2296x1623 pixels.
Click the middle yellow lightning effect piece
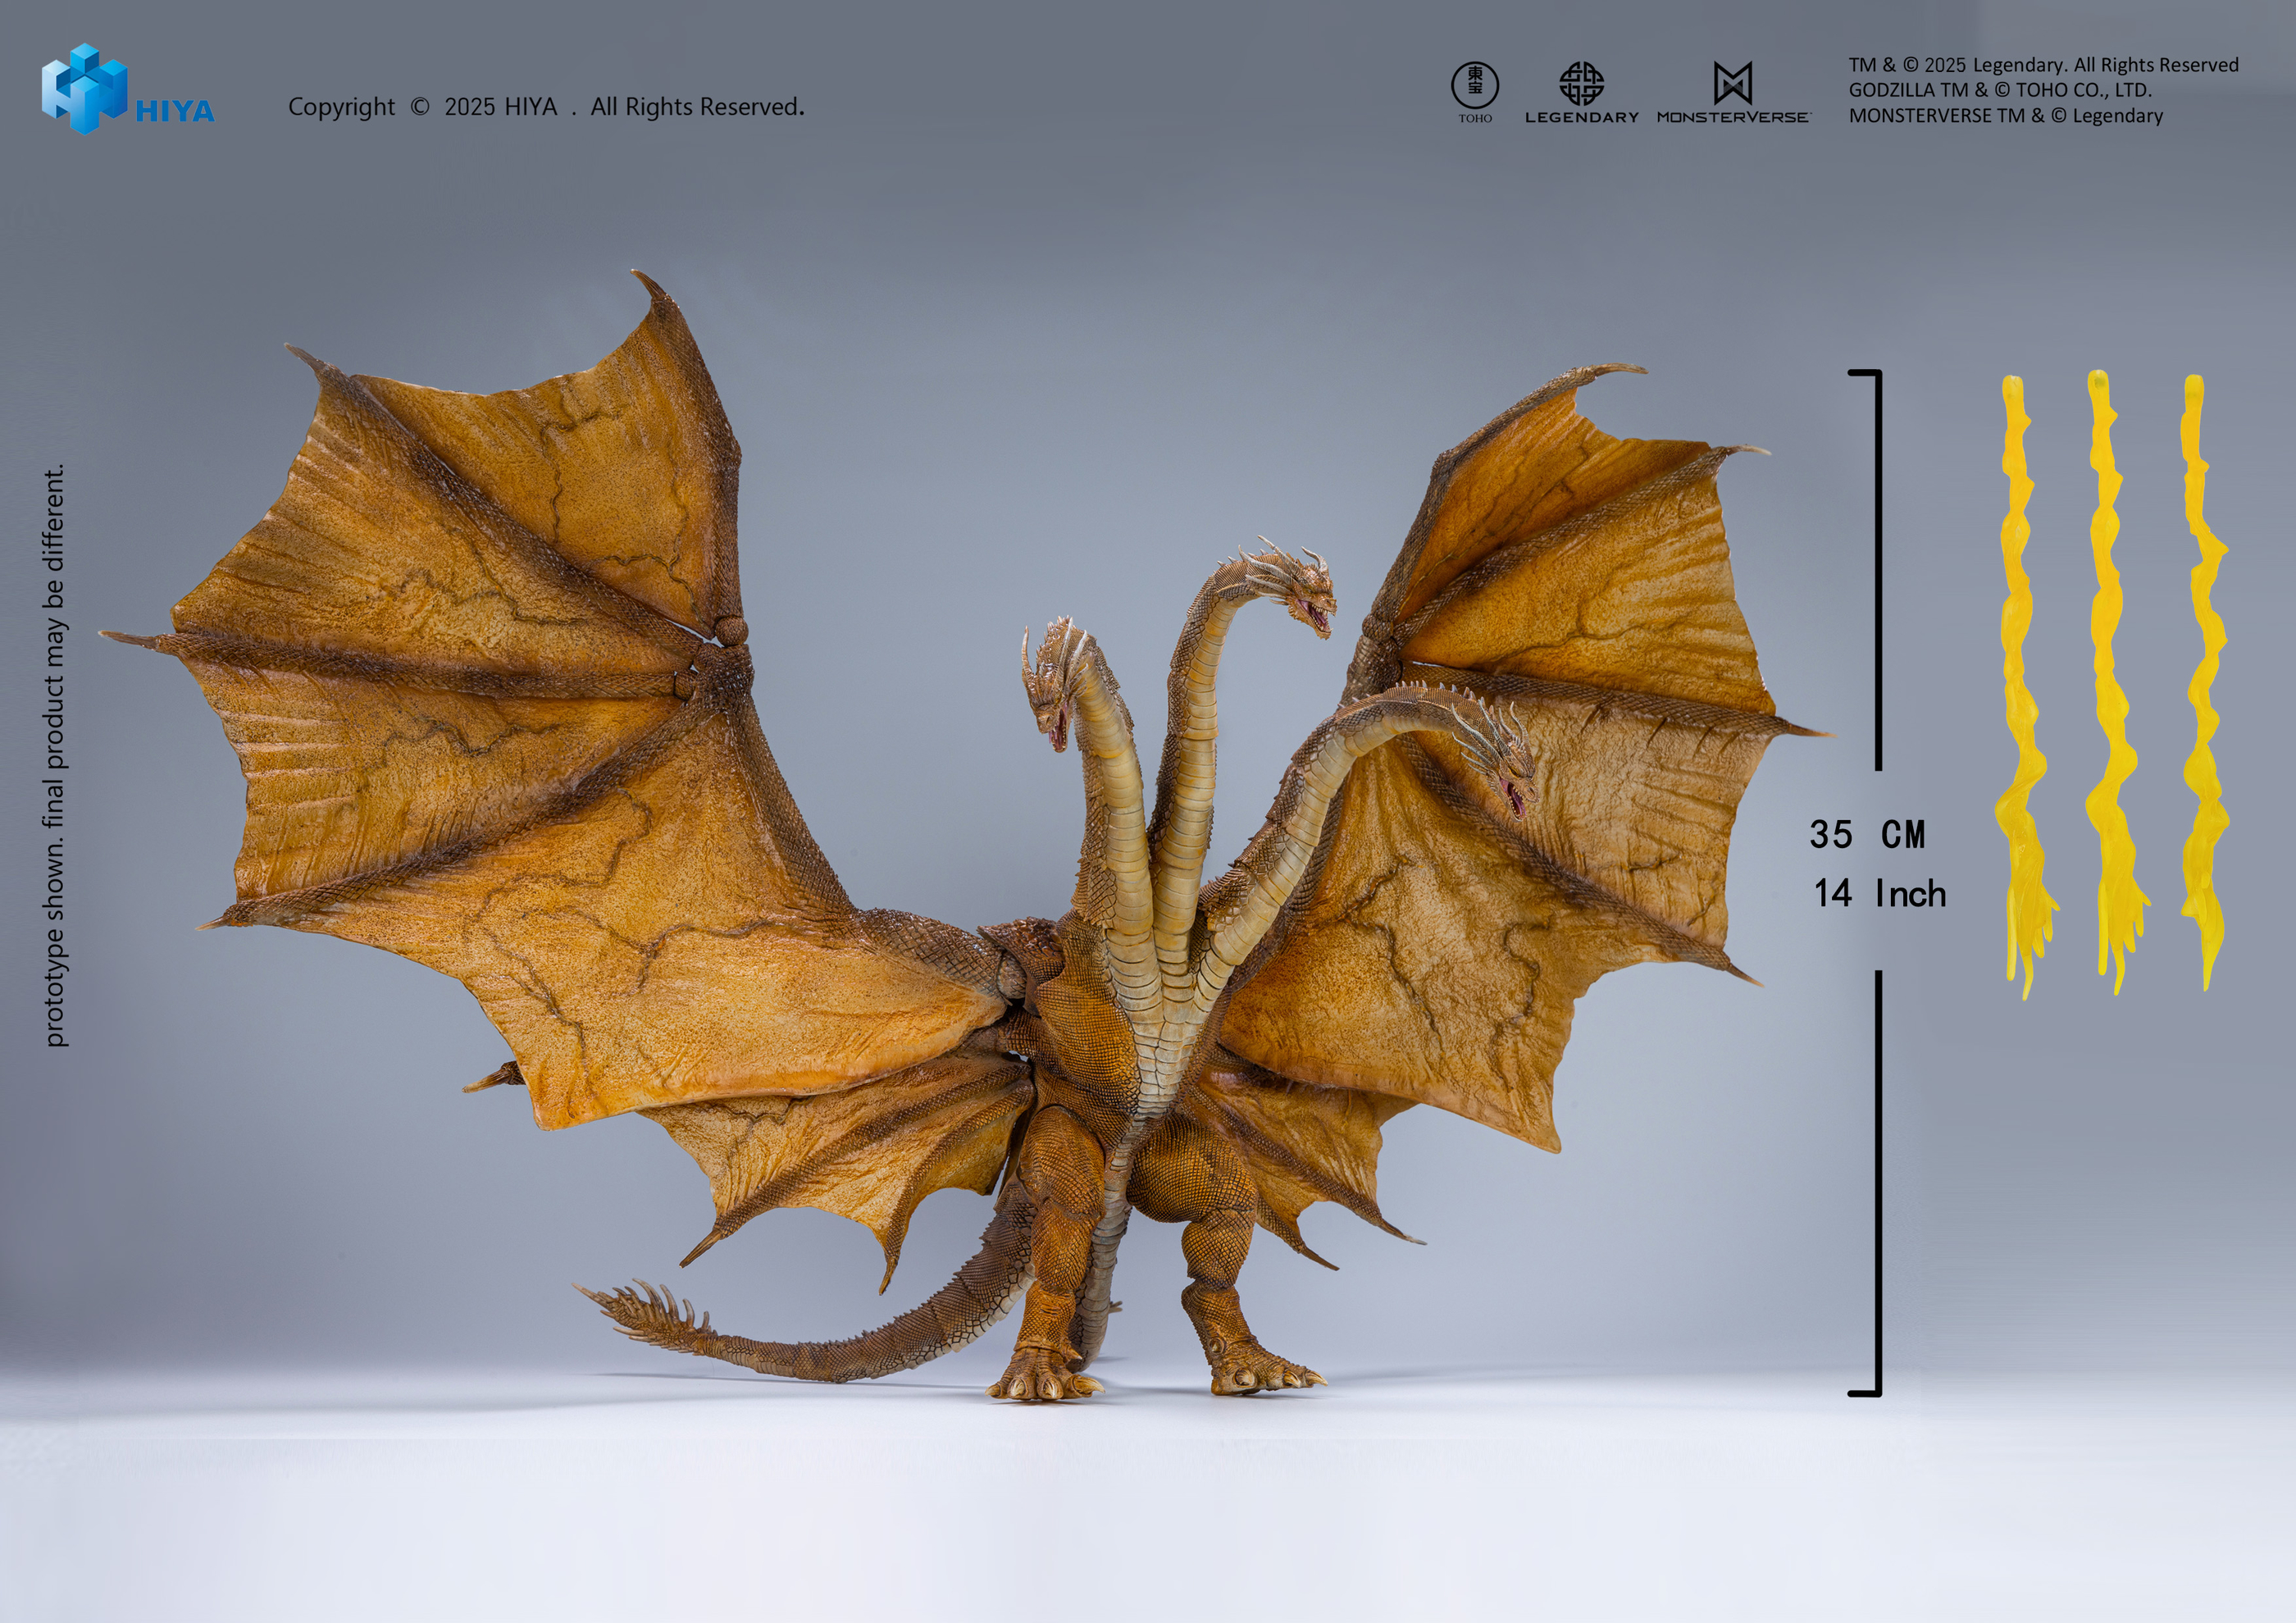click(x=2110, y=690)
